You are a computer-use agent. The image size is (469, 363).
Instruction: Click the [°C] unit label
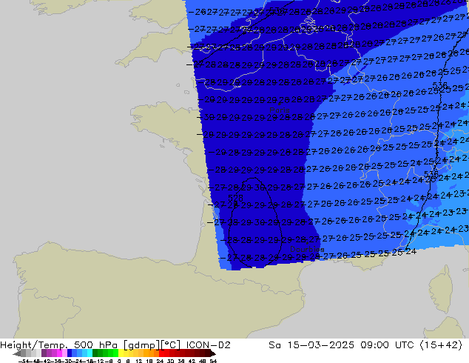pyautogui.click(x=171, y=345)
